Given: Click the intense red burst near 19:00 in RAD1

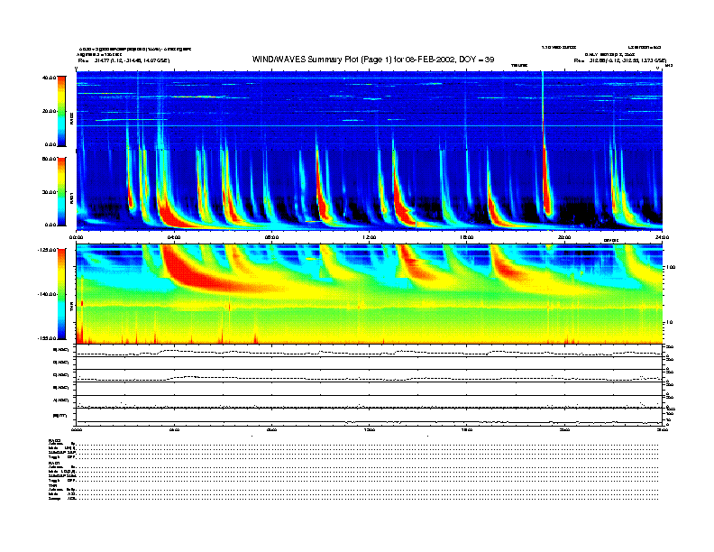Looking at the screenshot, I should click(546, 182).
